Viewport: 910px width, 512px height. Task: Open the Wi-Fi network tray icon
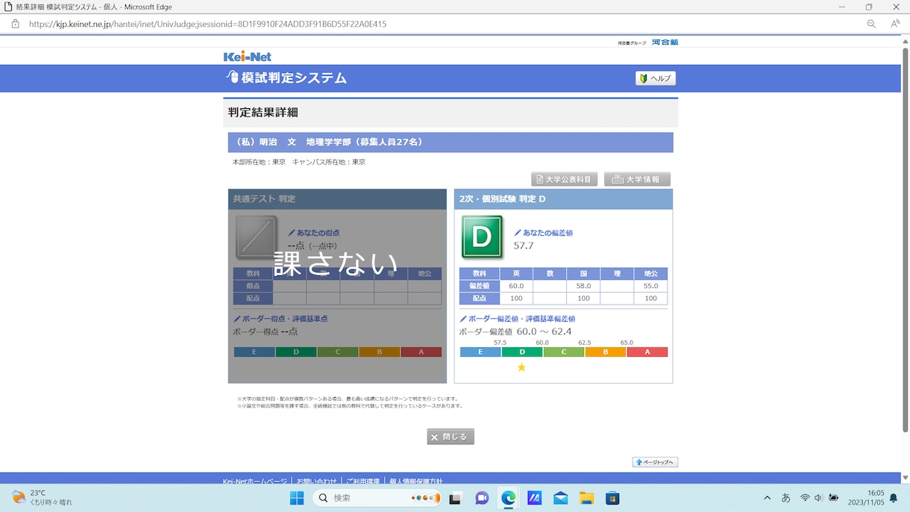click(805, 498)
